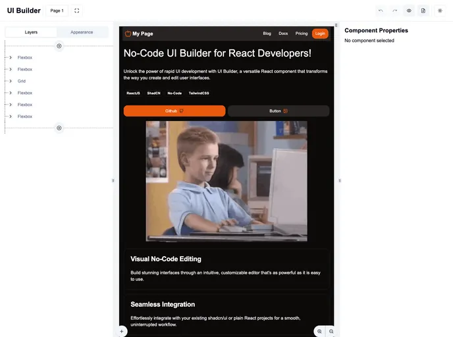The width and height of the screenshot is (453, 337).
Task: Toggle the light/dark theme sun icon
Action: pyautogui.click(x=440, y=11)
